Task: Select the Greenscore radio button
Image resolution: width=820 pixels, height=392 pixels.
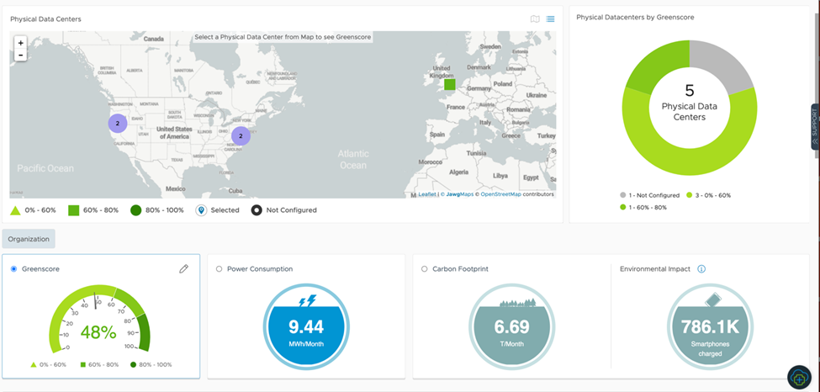Action: click(x=14, y=269)
